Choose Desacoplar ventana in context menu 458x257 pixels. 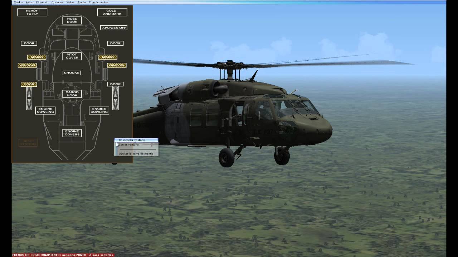coord(136,140)
